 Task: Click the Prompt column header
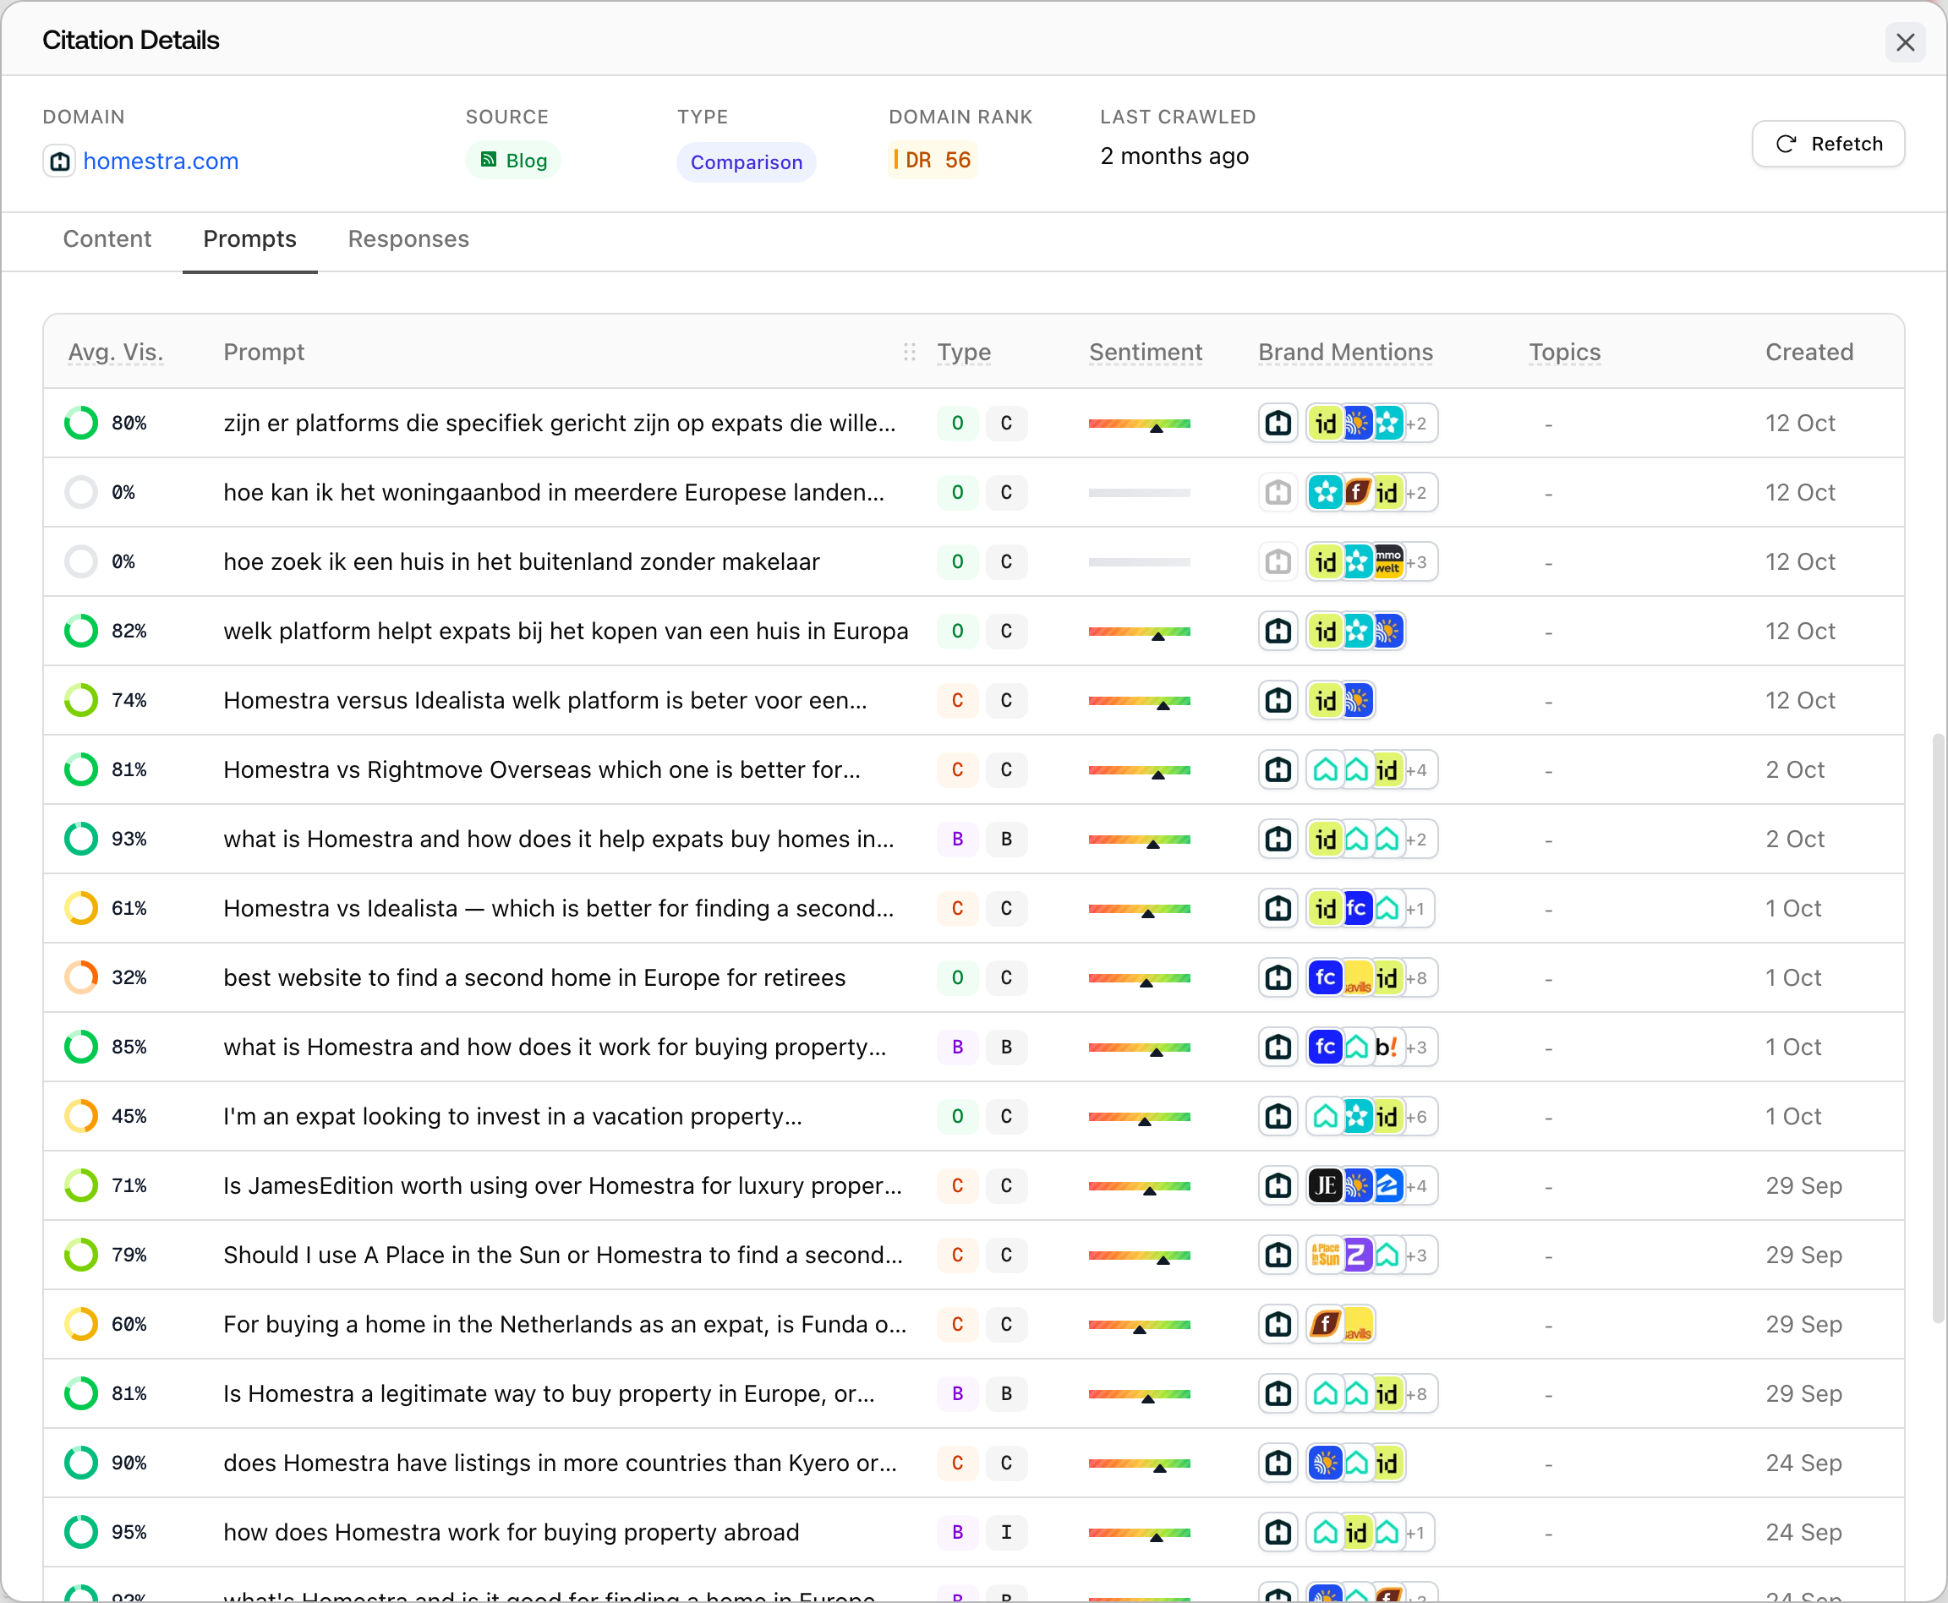click(x=264, y=352)
